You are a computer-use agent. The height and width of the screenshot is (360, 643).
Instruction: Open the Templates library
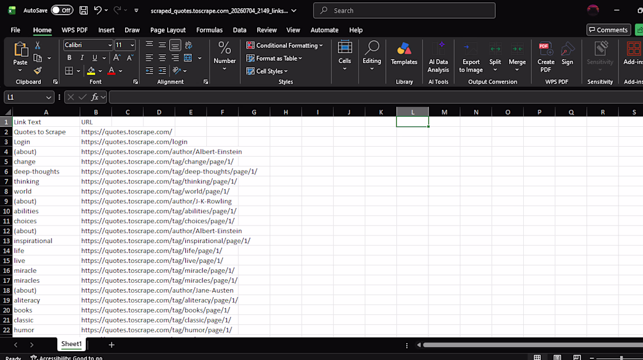click(x=404, y=54)
